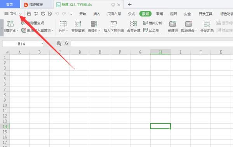This screenshot has width=233, height=147.
Task: Click the 分类汇总 subtotal icon
Action: tap(207, 24)
